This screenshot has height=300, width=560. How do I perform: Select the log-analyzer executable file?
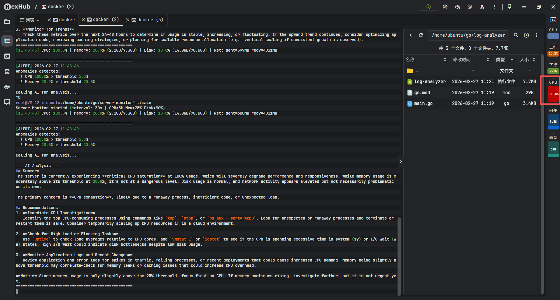472,82
